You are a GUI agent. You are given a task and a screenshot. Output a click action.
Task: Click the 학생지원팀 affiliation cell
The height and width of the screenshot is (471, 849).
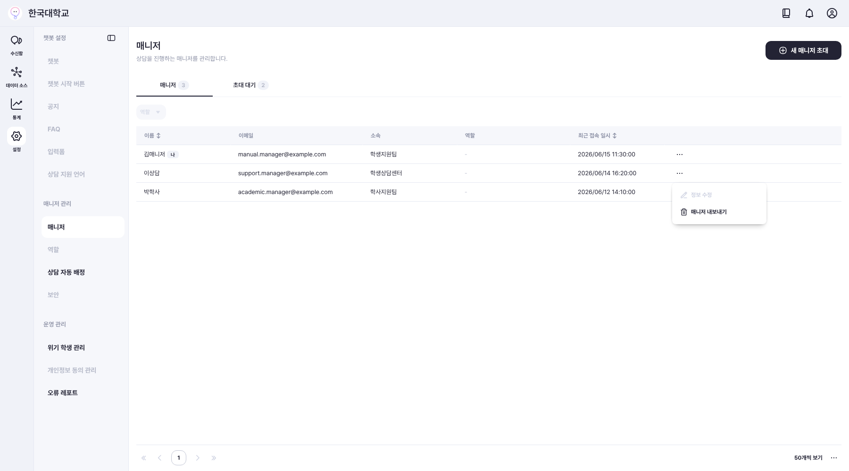pos(383,154)
